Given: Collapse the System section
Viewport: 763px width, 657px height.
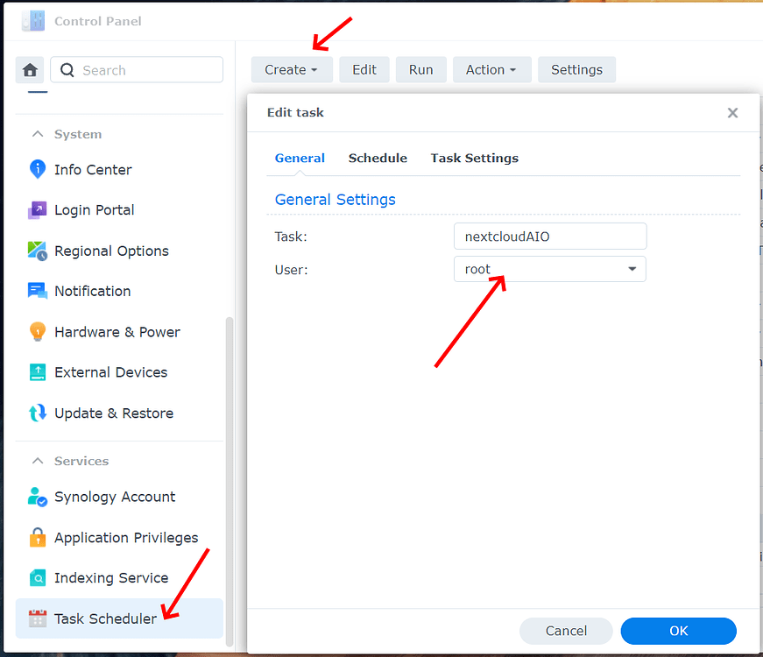Looking at the screenshot, I should pyautogui.click(x=38, y=134).
